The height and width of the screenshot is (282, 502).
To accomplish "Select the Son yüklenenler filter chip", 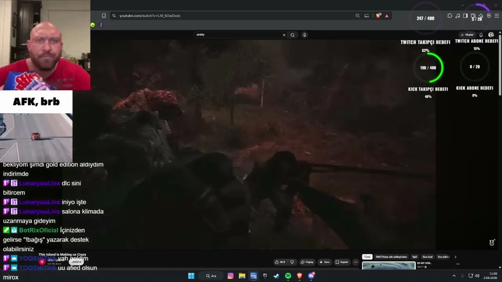I will 443,257.
